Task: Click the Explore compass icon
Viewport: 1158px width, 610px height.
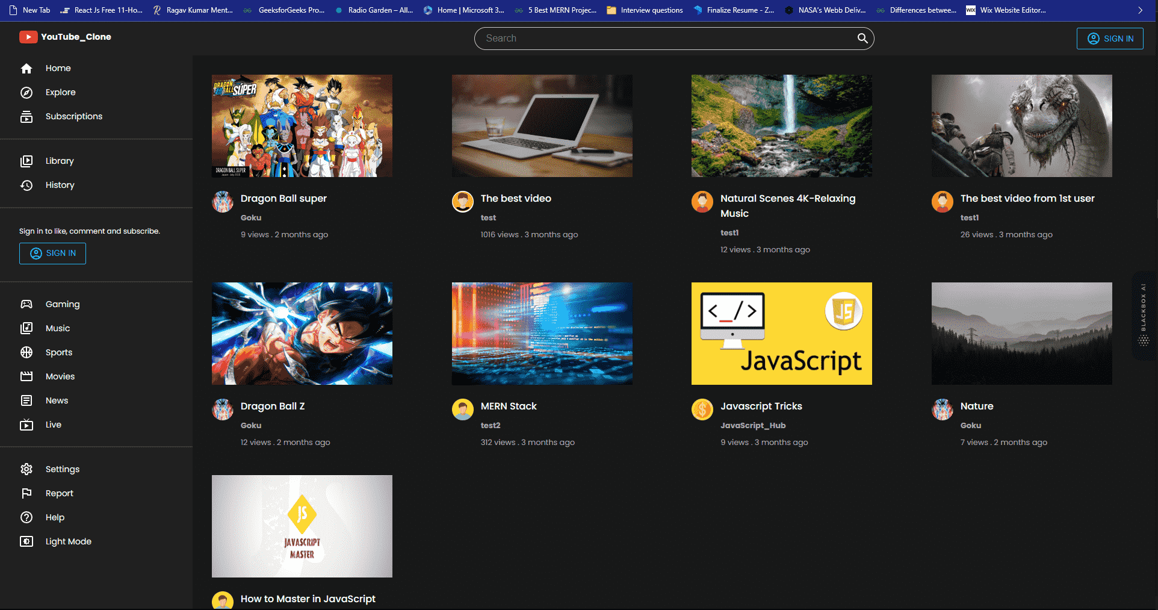Action: point(26,92)
